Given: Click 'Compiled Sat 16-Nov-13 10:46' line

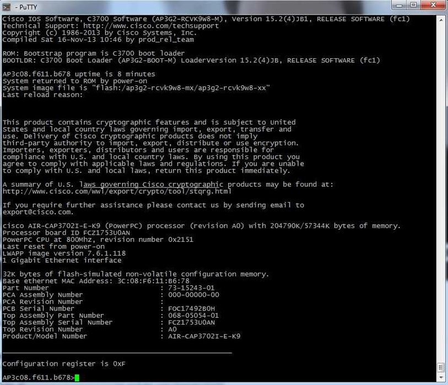Looking at the screenshot, I should (98, 40).
